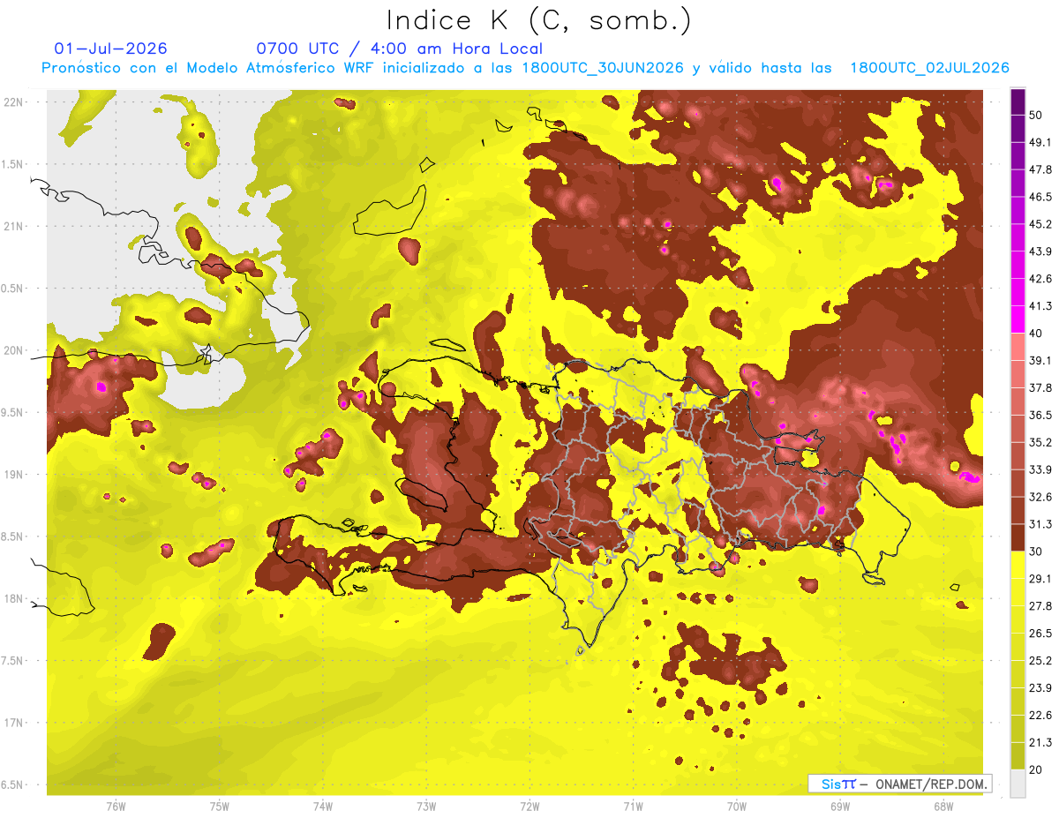Image resolution: width=1059 pixels, height=818 pixels.
Task: Click the legend value "47.8"
Action: (x=1040, y=169)
